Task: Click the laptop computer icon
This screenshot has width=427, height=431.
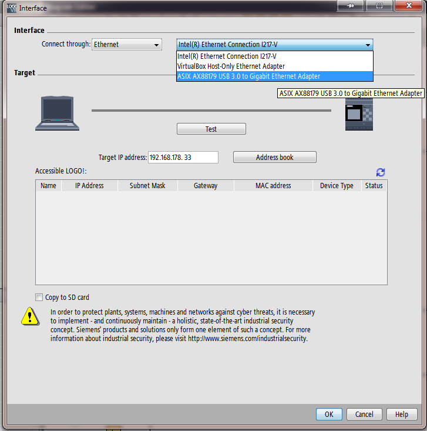Action: (57, 113)
